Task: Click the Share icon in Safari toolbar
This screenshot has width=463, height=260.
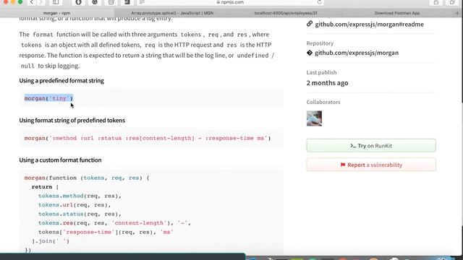Action: click(x=436, y=2)
